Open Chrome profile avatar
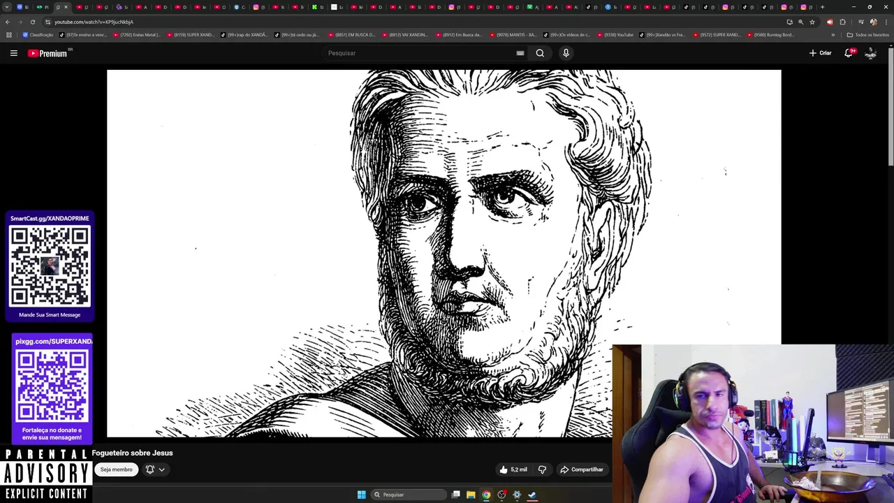 (x=874, y=22)
